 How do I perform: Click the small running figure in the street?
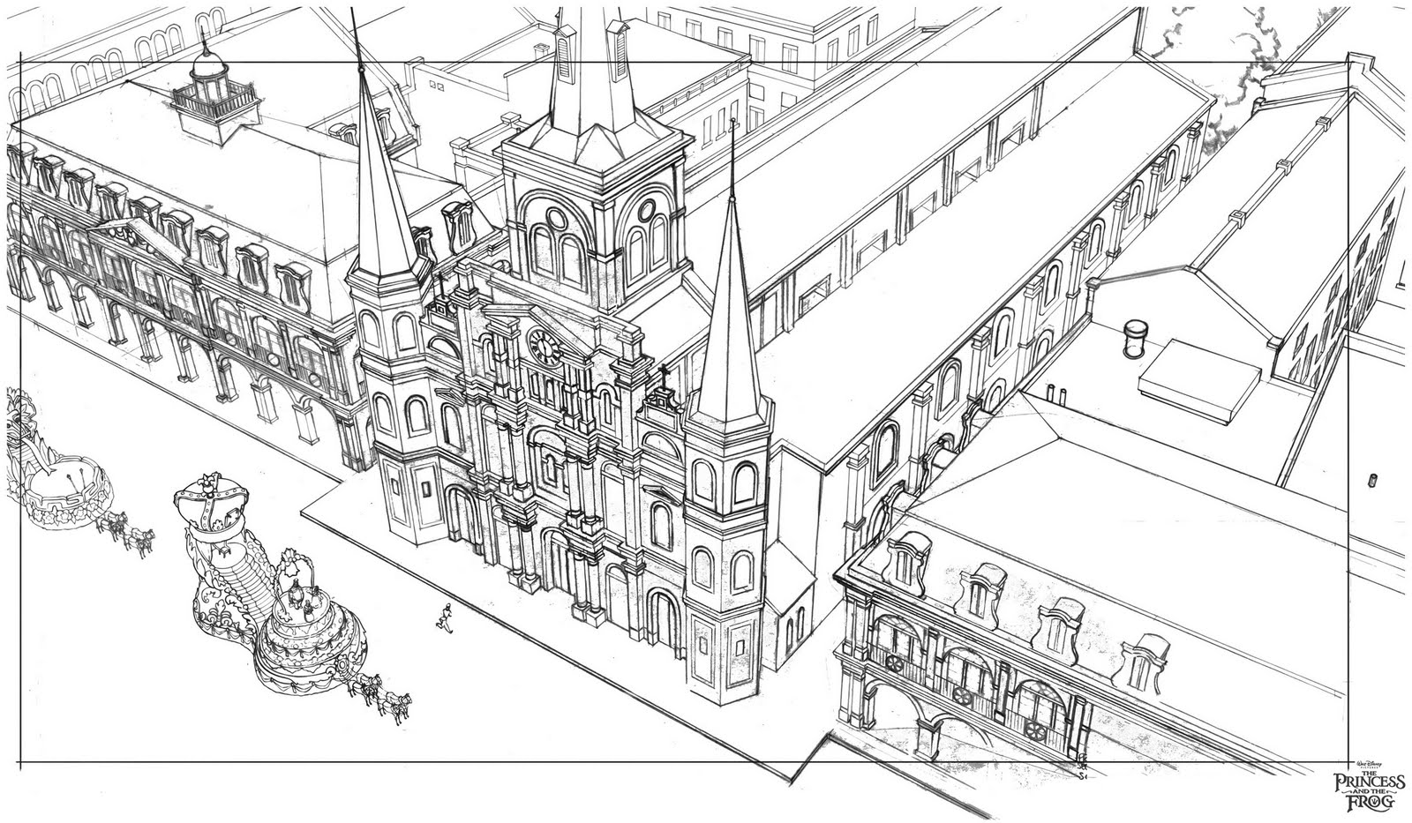444,617
